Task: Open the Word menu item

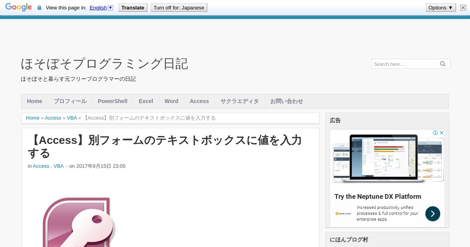Action: pos(171,101)
